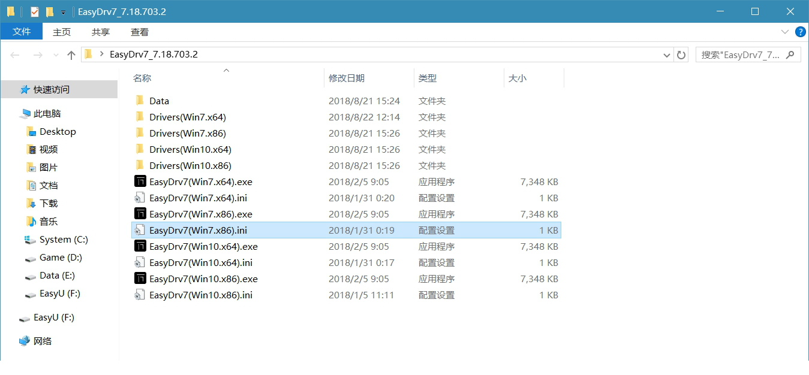The width and height of the screenshot is (809, 375).
Task: Switch to the 共享 ribbon tab
Action: coord(101,32)
